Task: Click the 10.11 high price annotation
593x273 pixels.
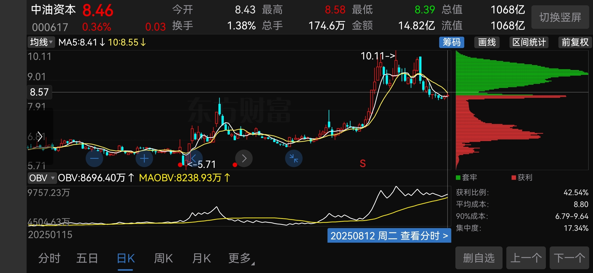Action: pyautogui.click(x=378, y=56)
